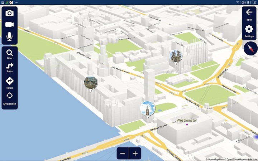Open the Houses of Parliament photo marker
The image size is (258, 161).
91,83
